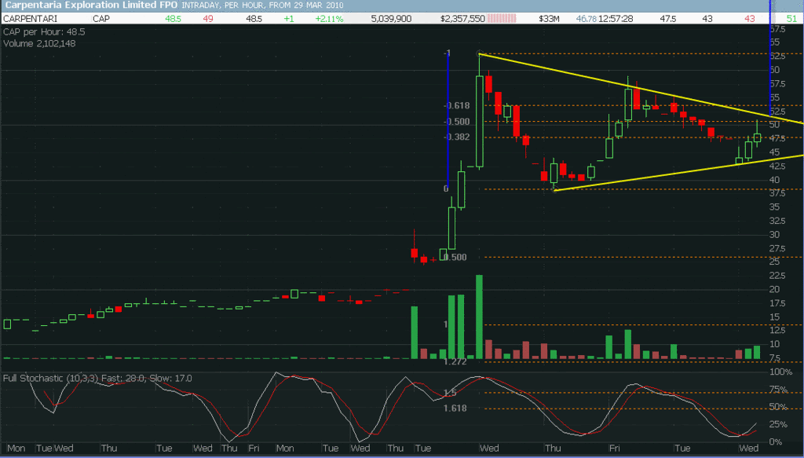The width and height of the screenshot is (804, 458).
Task: Select the 1.272 Fibonacci extension label
Action: (455, 361)
